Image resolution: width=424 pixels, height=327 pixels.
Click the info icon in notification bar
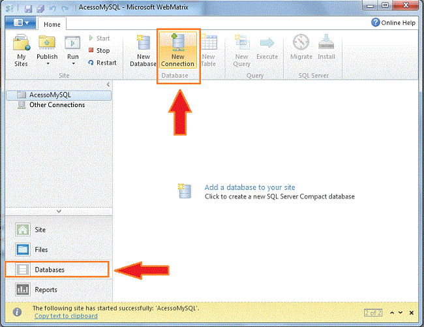click(17, 312)
